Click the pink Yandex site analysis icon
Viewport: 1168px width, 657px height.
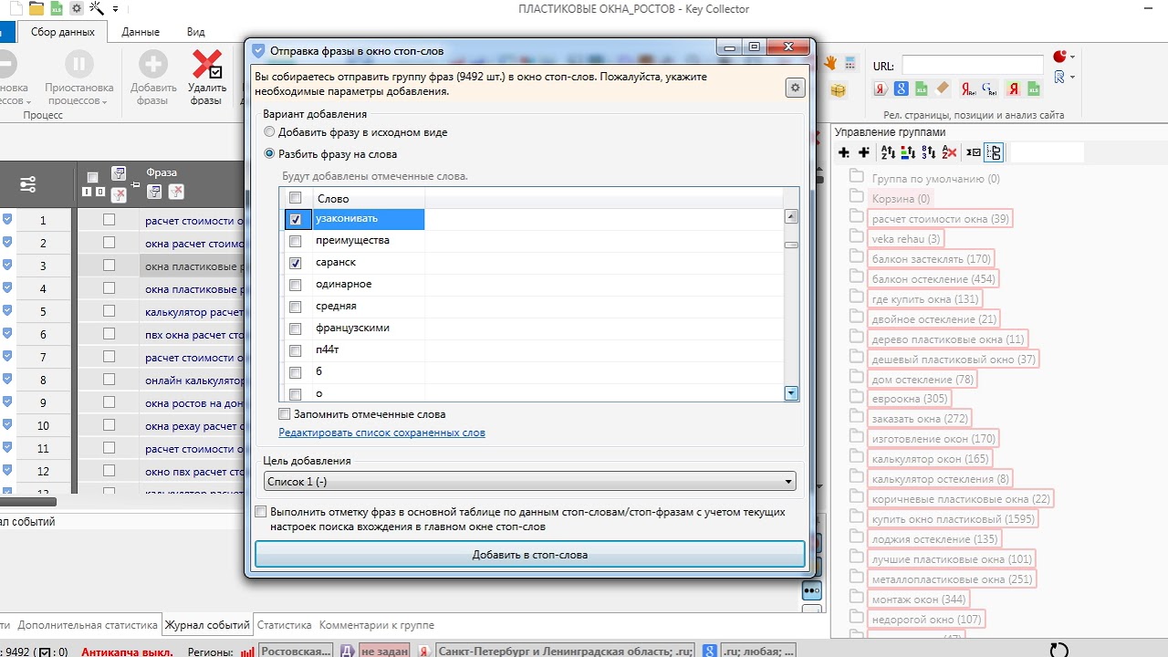(x=1013, y=89)
